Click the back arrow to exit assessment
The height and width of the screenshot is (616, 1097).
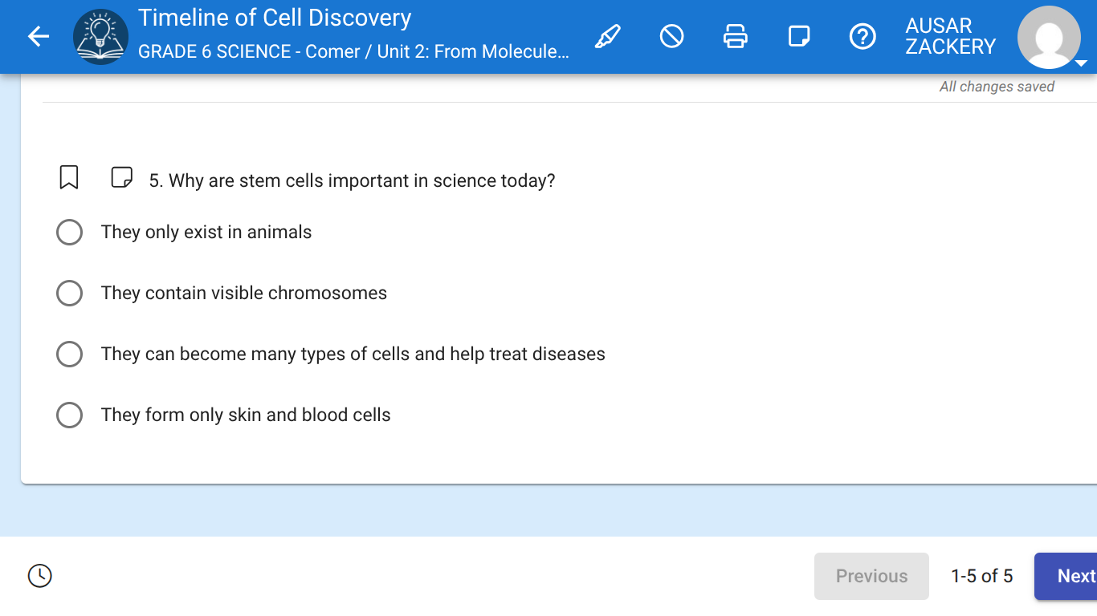pos(38,36)
